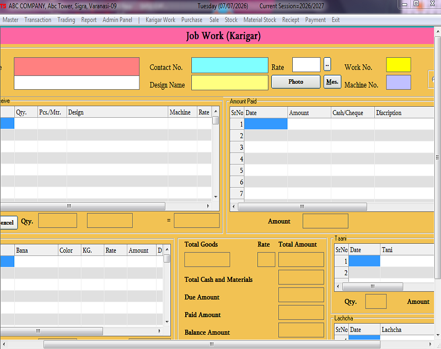Open the Admin Panel menu
The height and width of the screenshot is (349, 441).
(x=117, y=20)
